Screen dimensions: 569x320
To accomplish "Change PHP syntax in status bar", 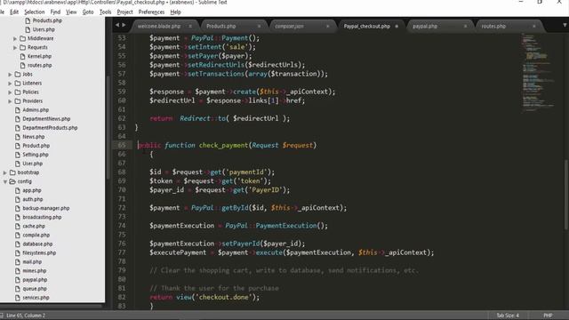I will point(548,316).
